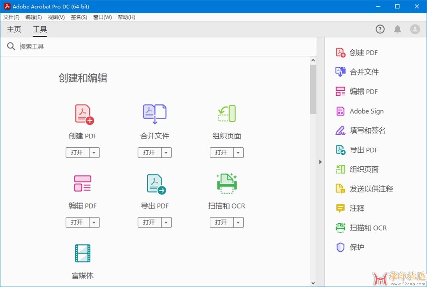The image size is (427, 287).
Task: Select the 导出 PDF tool icon
Action: (x=155, y=184)
